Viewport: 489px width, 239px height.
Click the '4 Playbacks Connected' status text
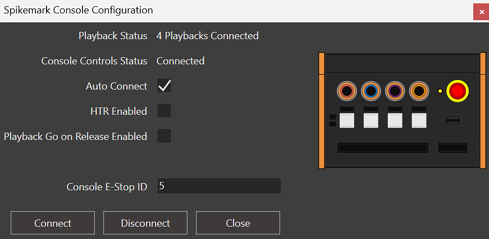[207, 36]
